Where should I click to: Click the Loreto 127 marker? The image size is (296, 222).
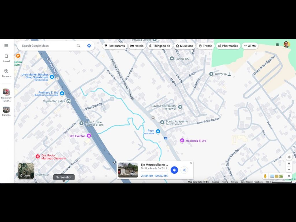[x=172, y=59]
